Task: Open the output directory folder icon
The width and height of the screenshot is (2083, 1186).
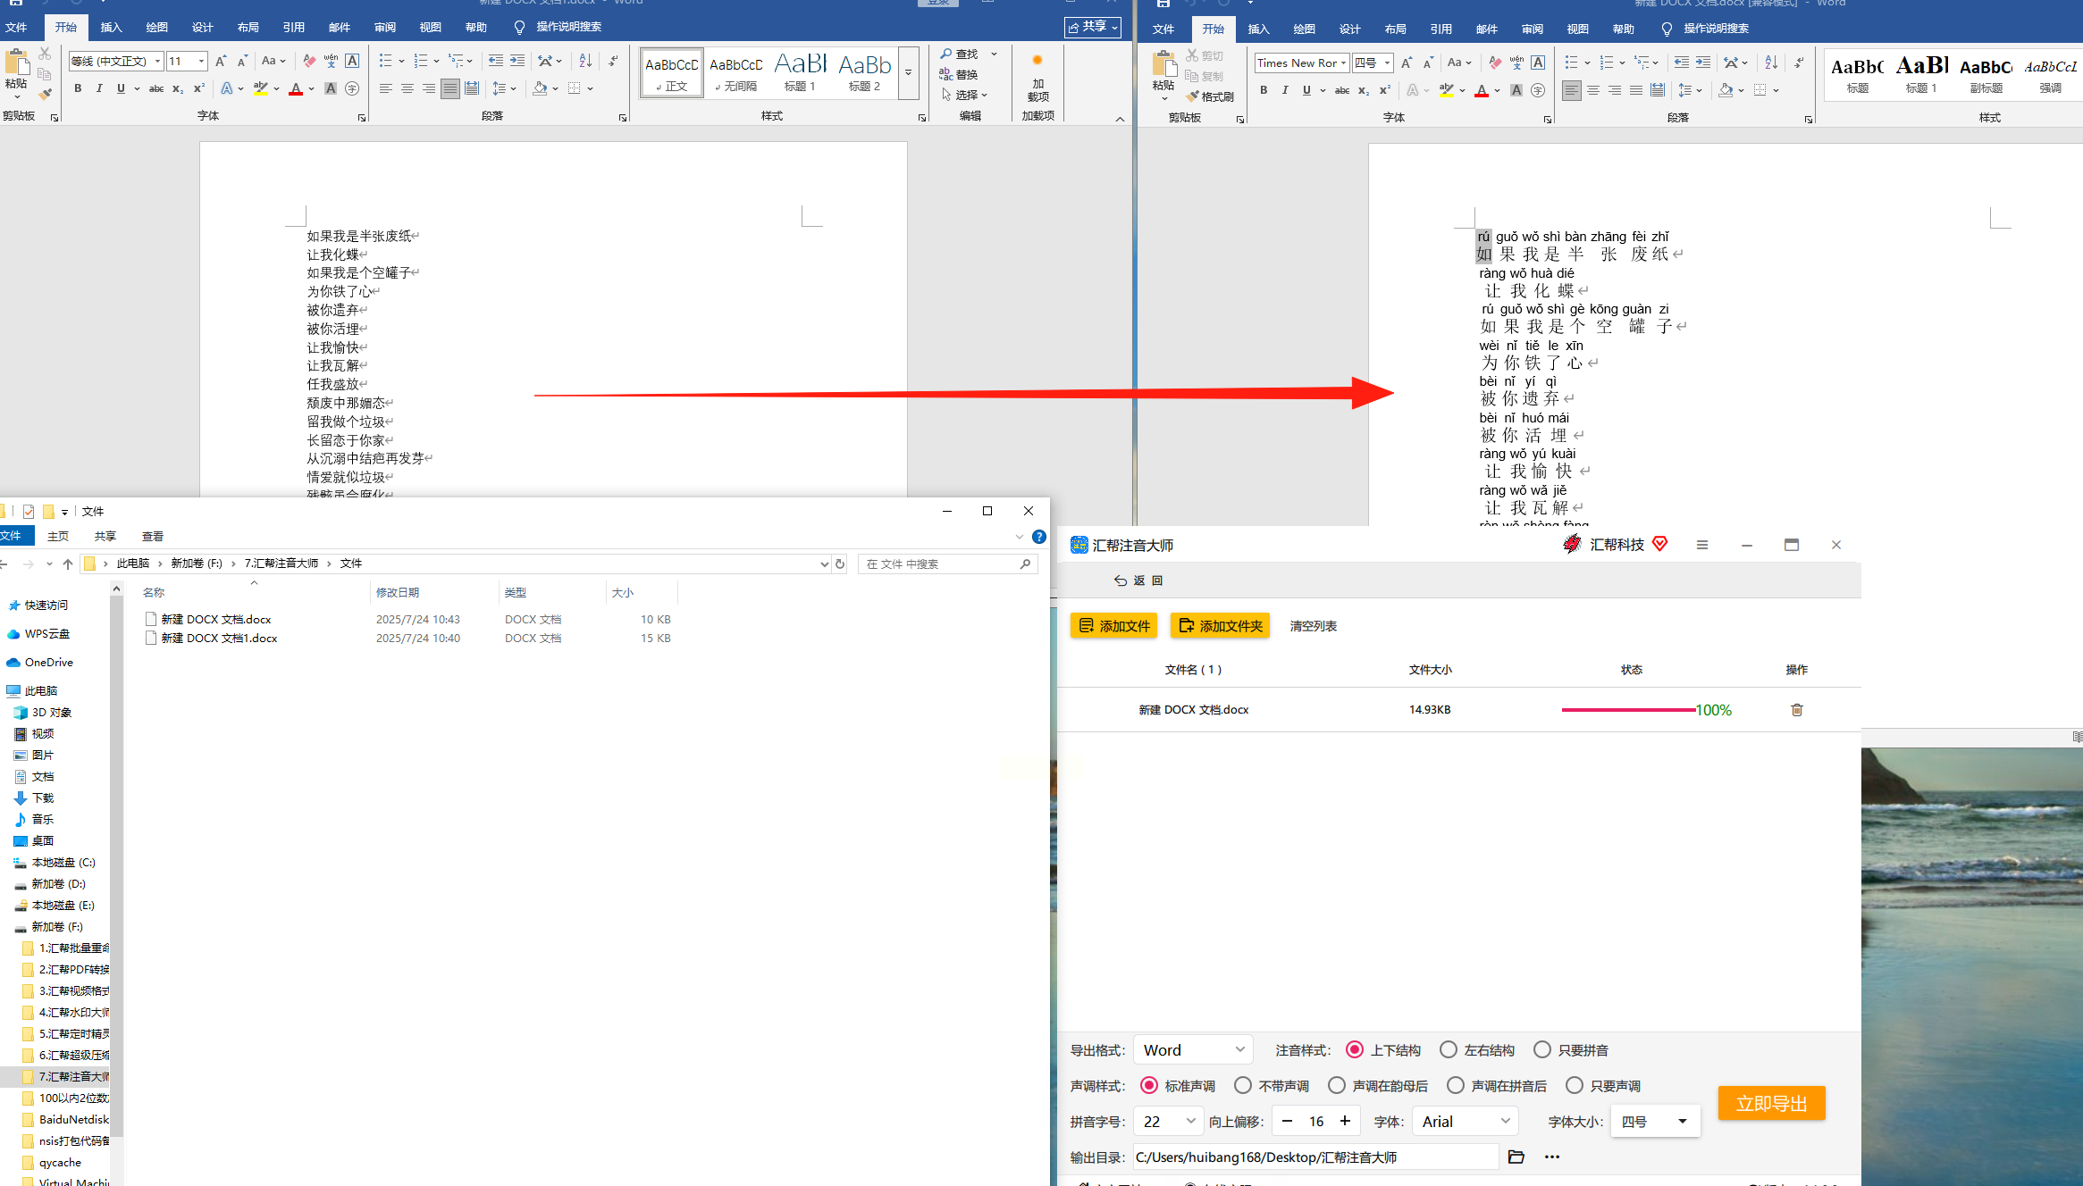Action: 1516,1157
